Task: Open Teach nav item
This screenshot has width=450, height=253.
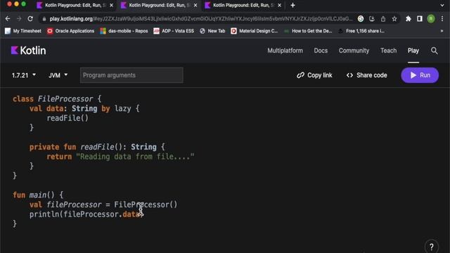Action: [x=388, y=51]
